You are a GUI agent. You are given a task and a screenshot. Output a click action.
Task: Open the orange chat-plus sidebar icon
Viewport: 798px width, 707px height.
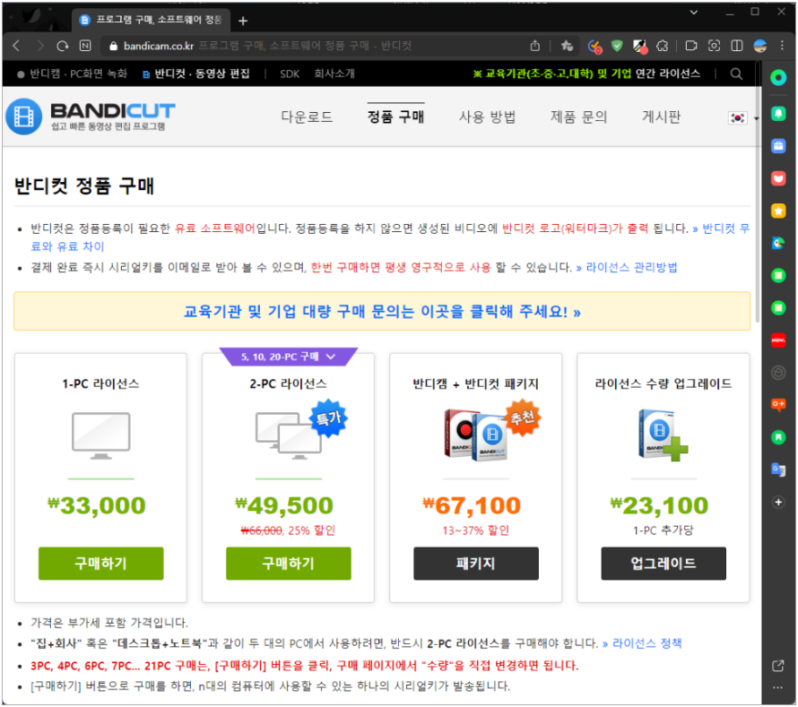click(778, 405)
